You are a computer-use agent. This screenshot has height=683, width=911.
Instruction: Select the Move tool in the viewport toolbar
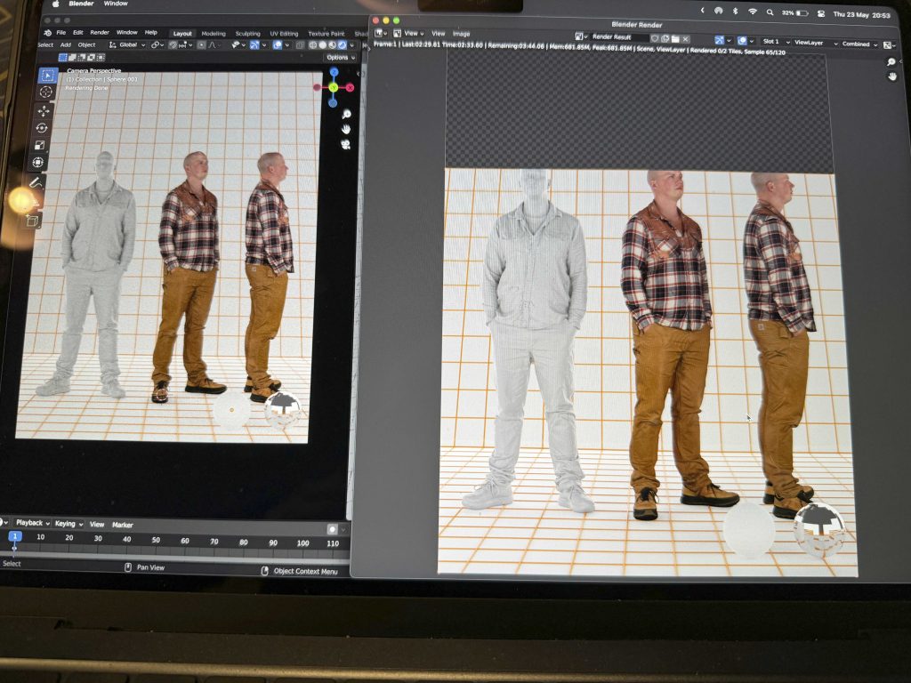pos(44,110)
